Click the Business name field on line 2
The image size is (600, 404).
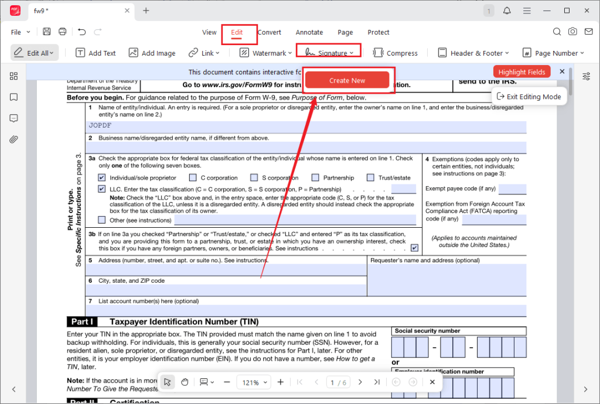click(306, 147)
